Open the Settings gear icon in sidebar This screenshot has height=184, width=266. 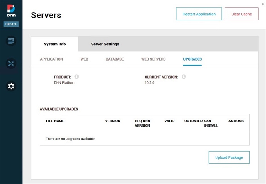[11, 86]
